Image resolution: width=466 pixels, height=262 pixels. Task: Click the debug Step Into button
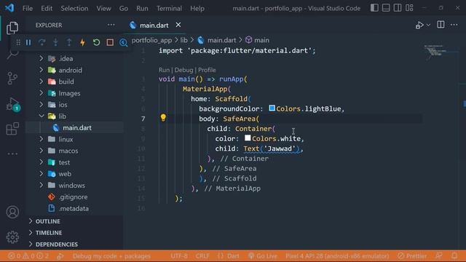click(55, 42)
